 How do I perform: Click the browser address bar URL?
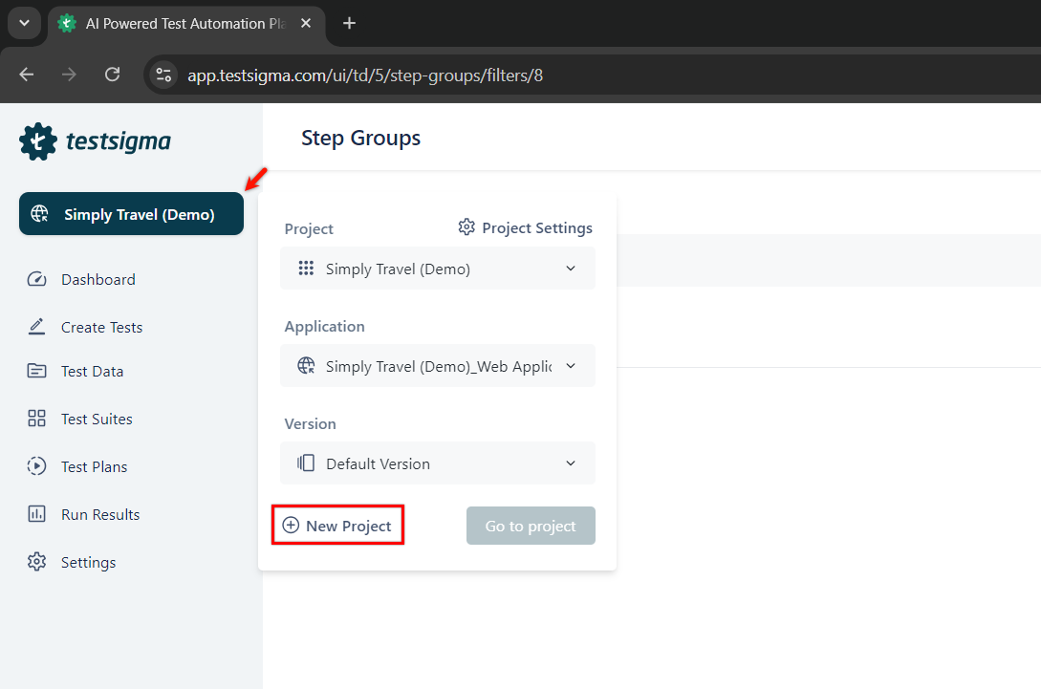click(x=365, y=75)
